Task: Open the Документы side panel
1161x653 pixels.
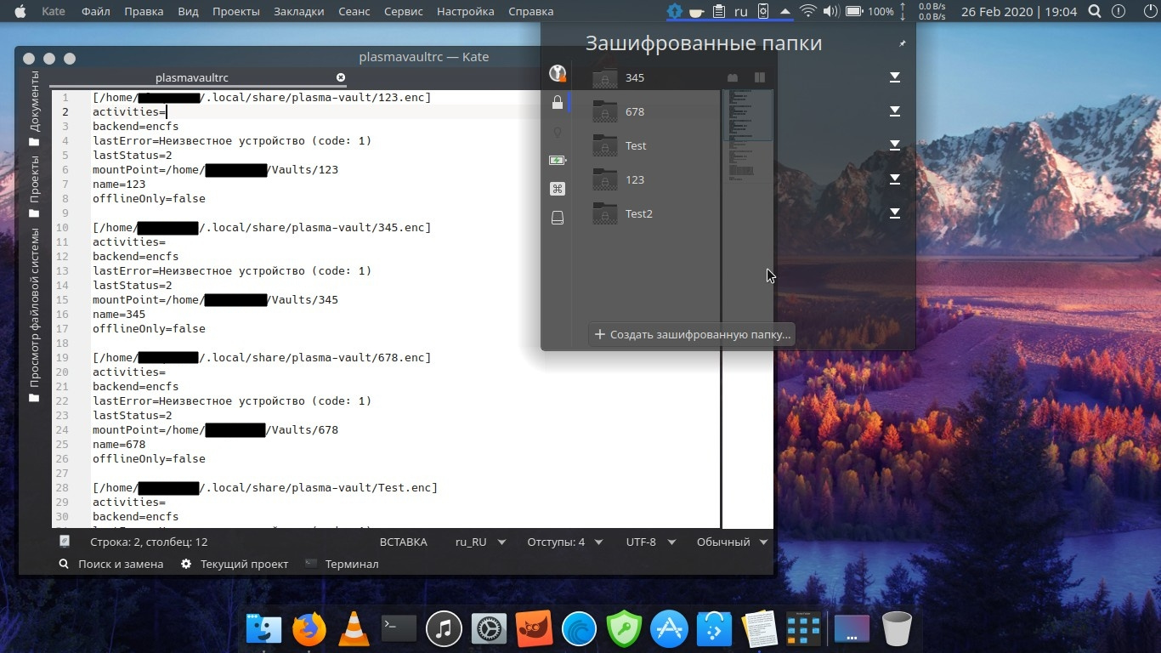Action: (34, 108)
